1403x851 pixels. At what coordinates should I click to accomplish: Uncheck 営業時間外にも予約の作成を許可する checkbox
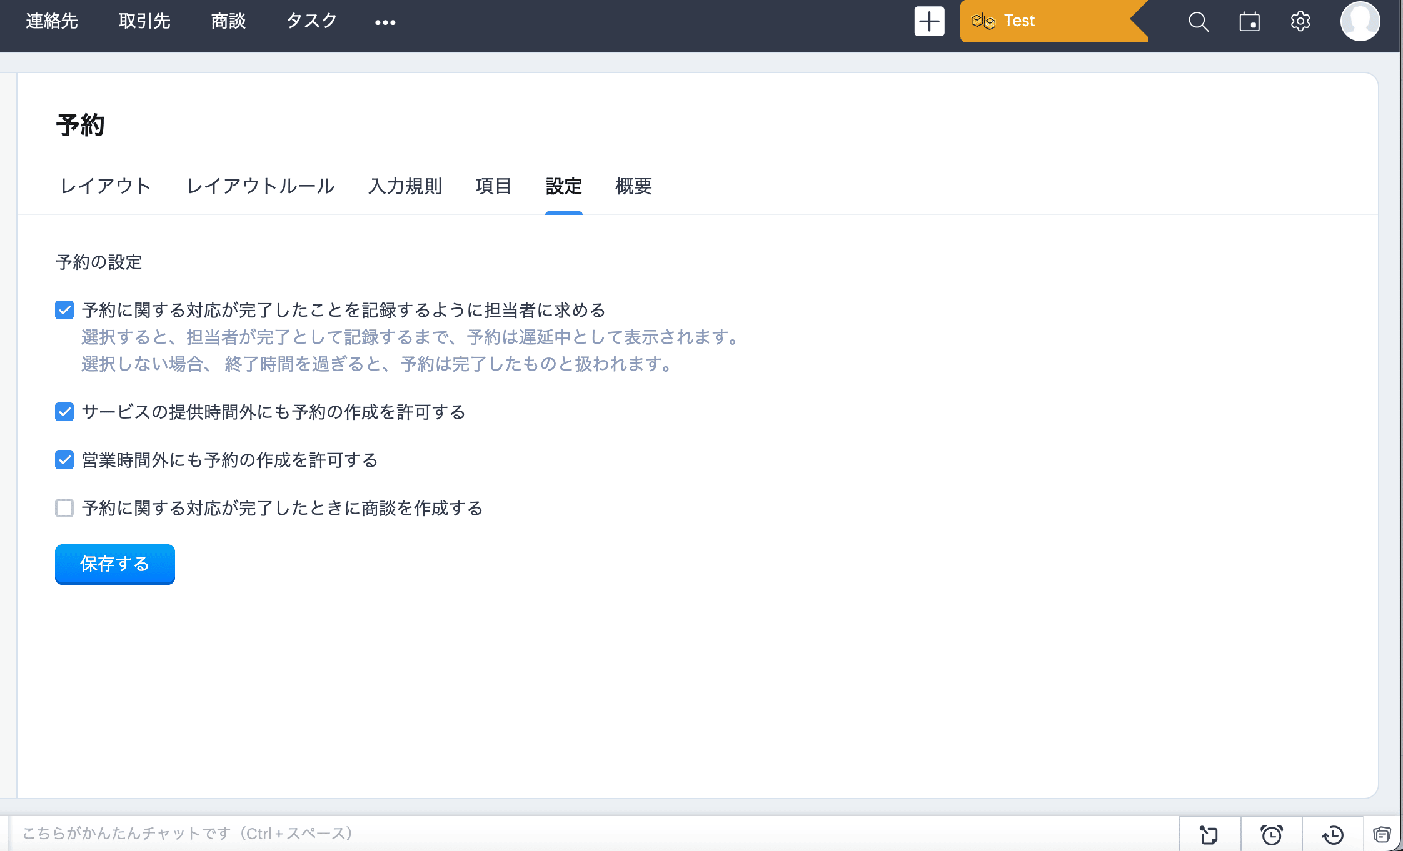pyautogui.click(x=64, y=460)
